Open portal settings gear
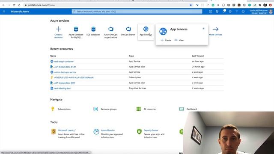 pyautogui.click(x=230, y=12)
